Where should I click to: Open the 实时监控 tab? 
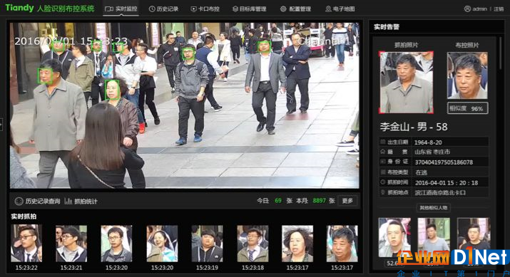coord(121,9)
